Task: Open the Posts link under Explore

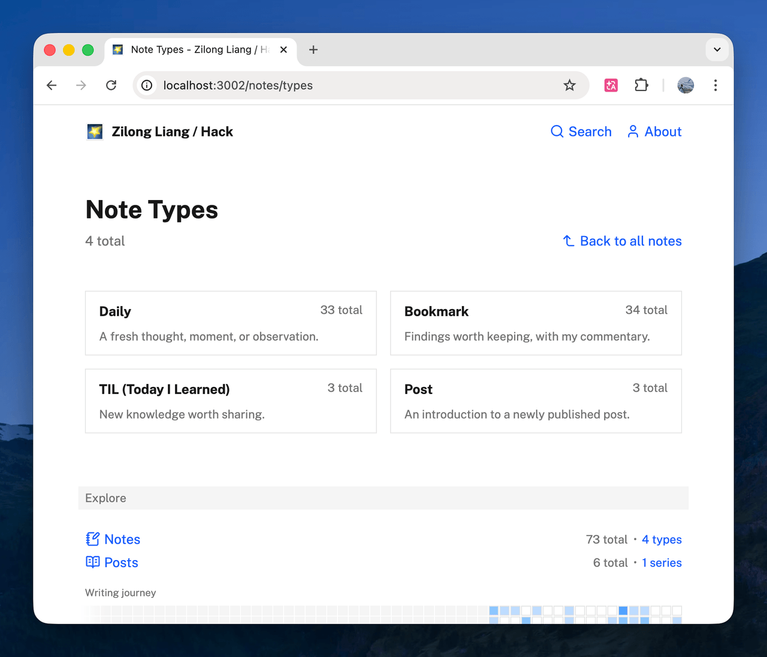Action: (x=121, y=562)
